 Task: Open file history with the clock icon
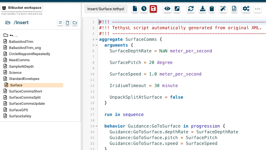click(144, 9)
